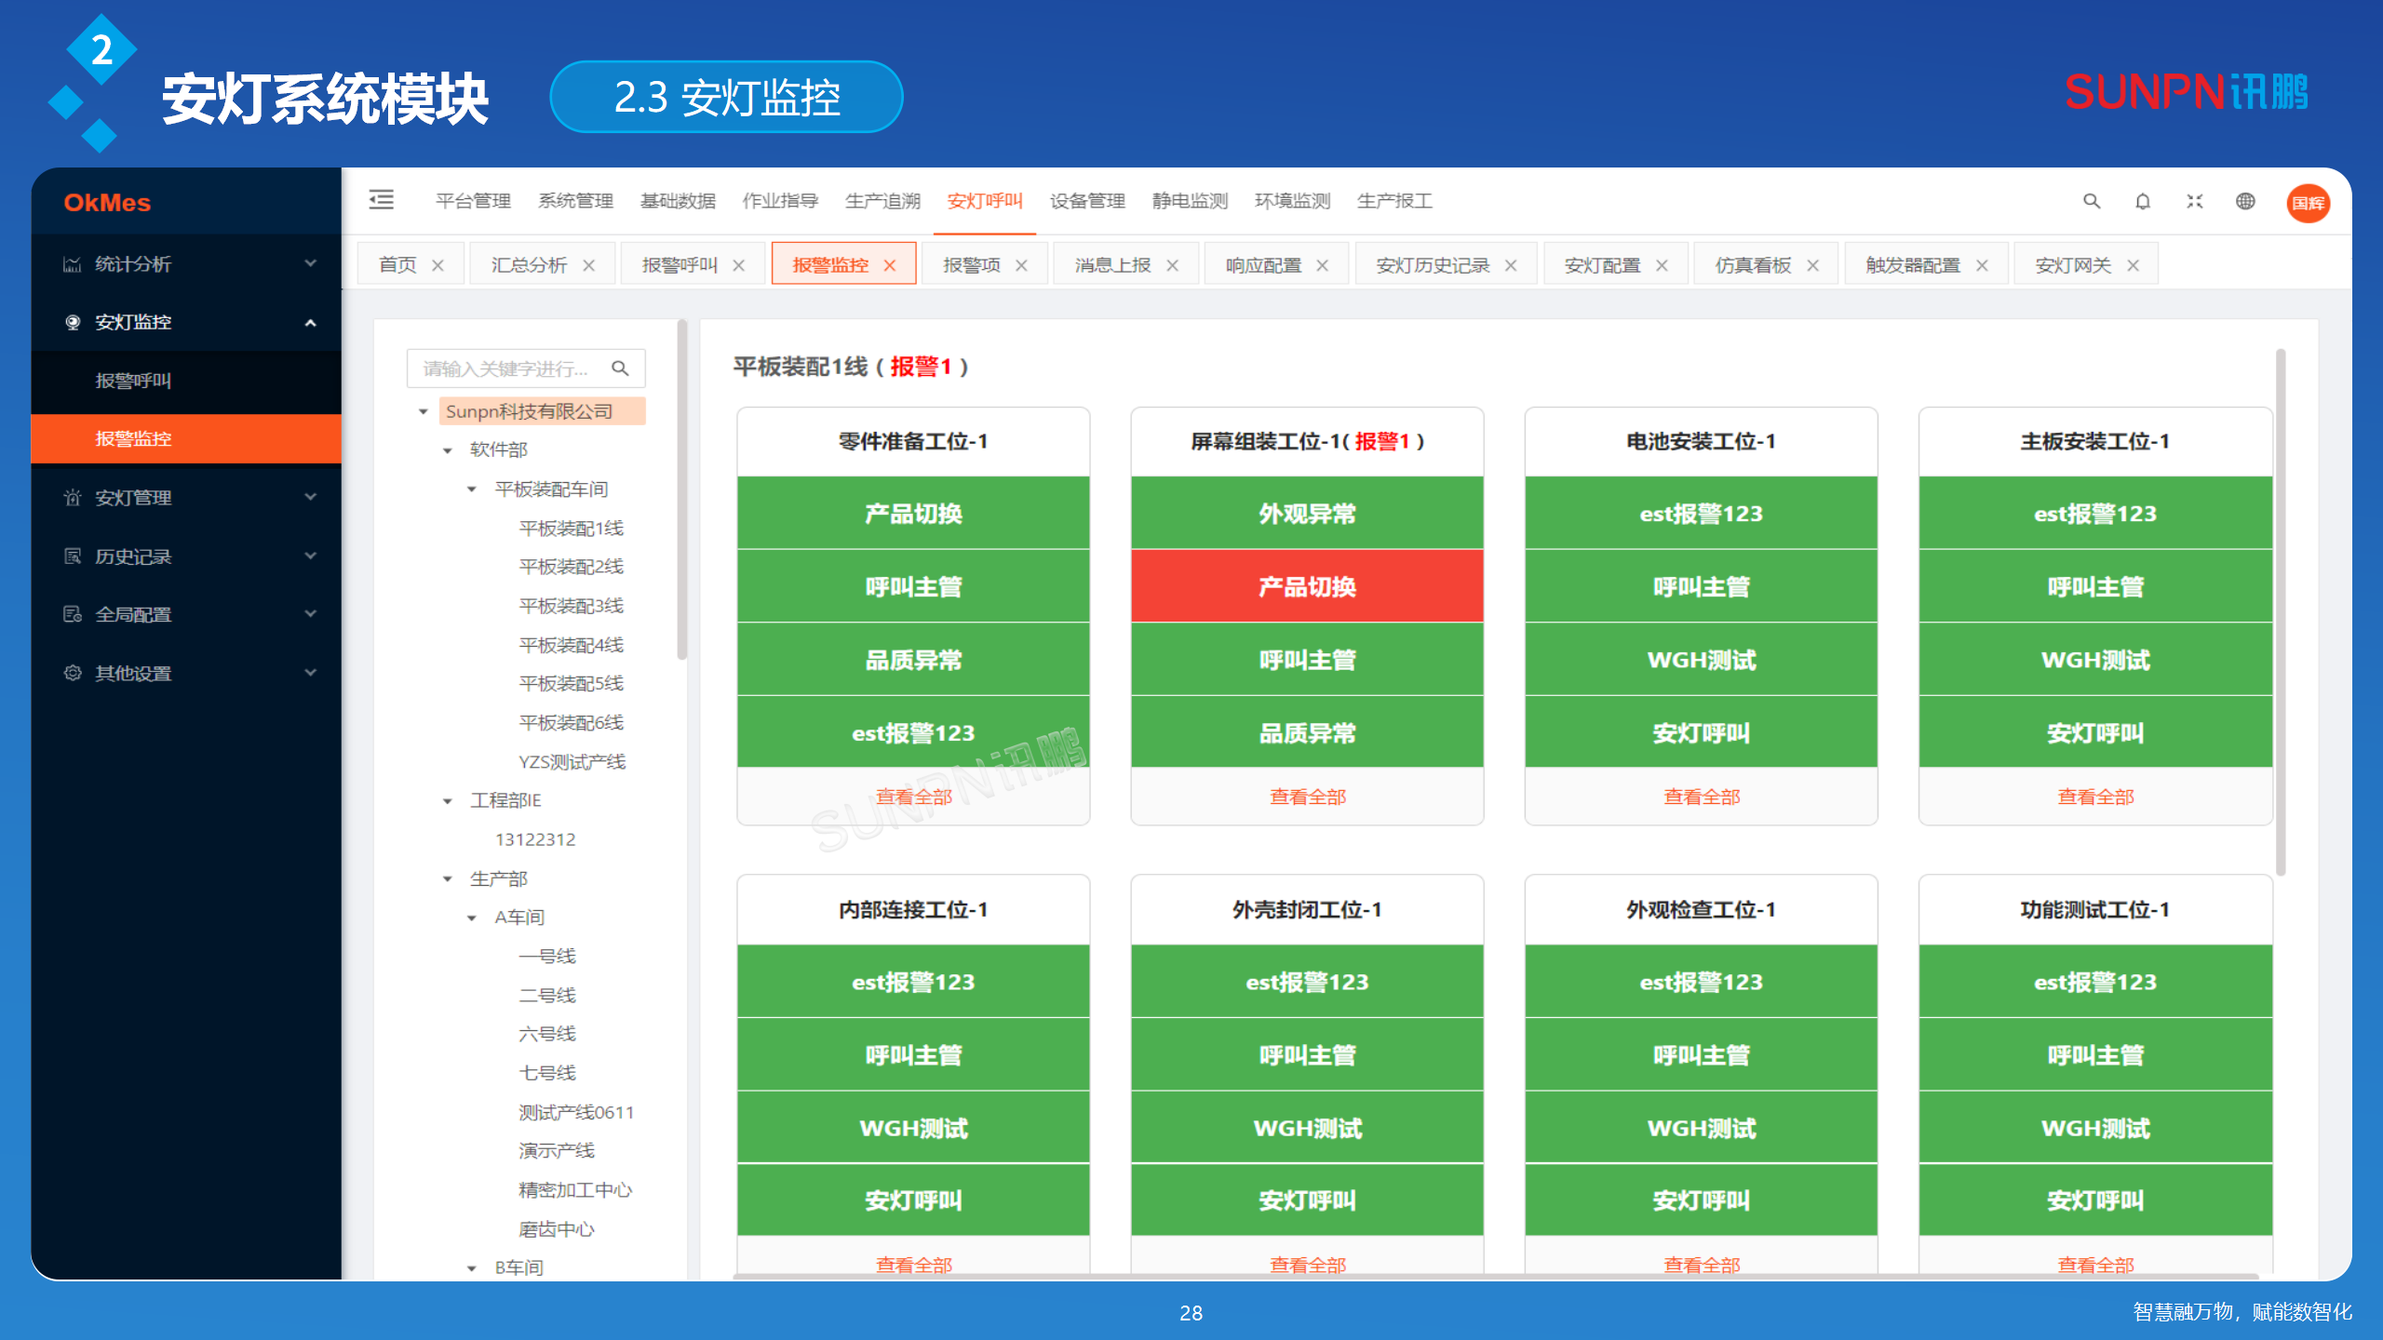Click the collapse fullscreen icon
The width and height of the screenshot is (2383, 1340).
[x=2194, y=201]
